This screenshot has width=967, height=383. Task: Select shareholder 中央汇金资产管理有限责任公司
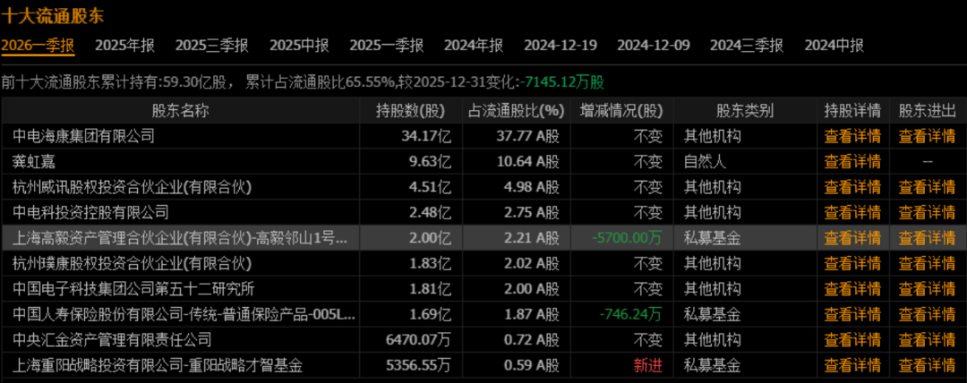112,340
